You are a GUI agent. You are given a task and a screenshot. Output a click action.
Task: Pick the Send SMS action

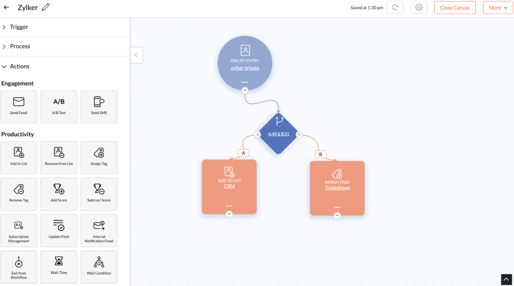tap(99, 107)
